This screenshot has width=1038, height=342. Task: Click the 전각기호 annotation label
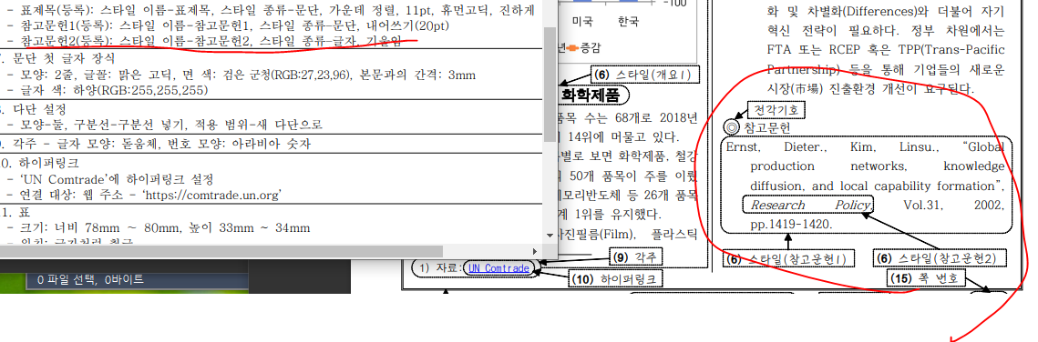click(x=771, y=108)
